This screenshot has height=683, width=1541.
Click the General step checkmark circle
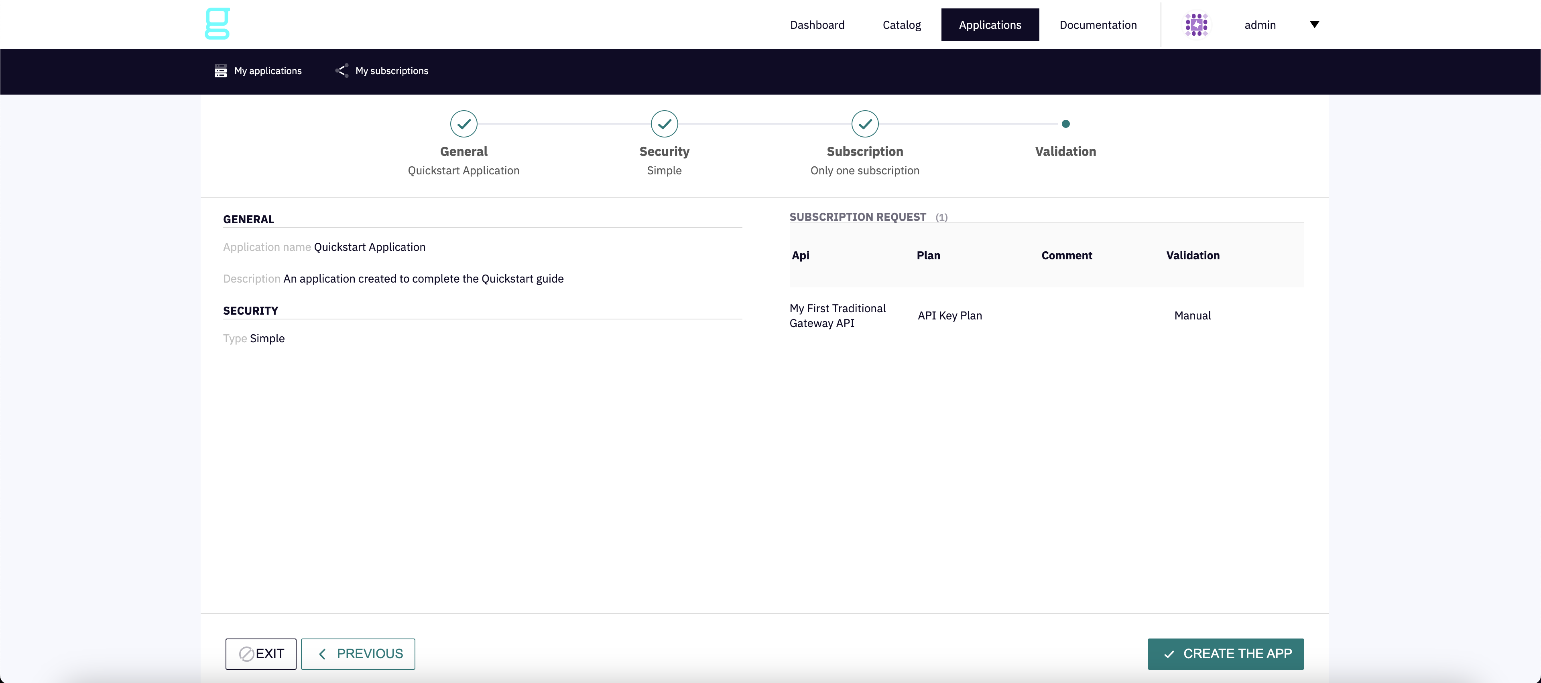tap(464, 124)
